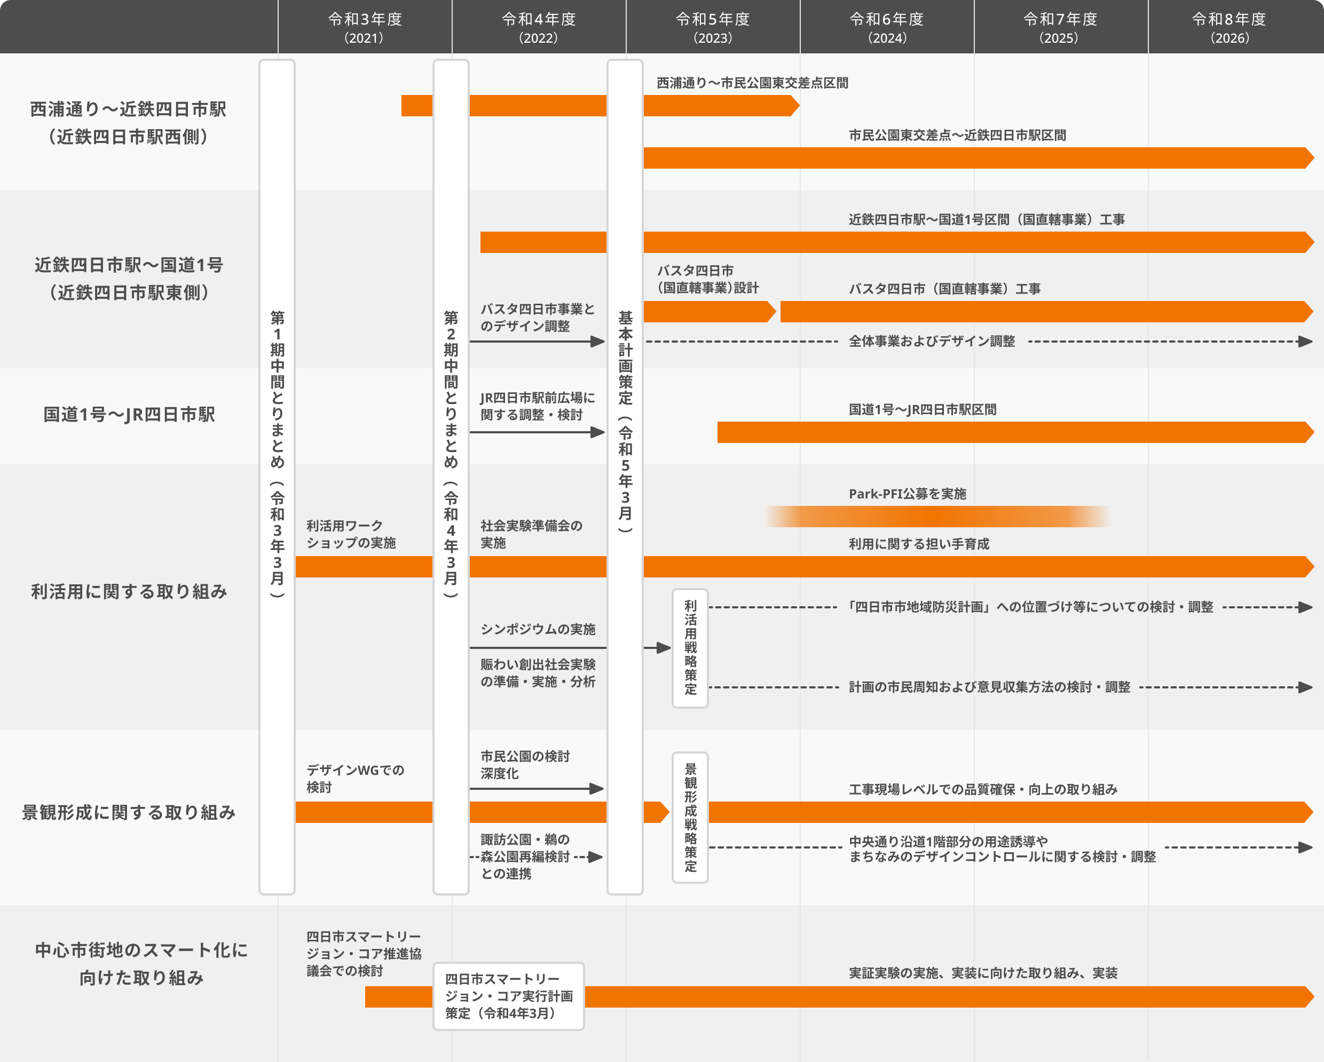Click the 利活用ワークショップの実施 label
The height and width of the screenshot is (1062, 1324).
351,534
